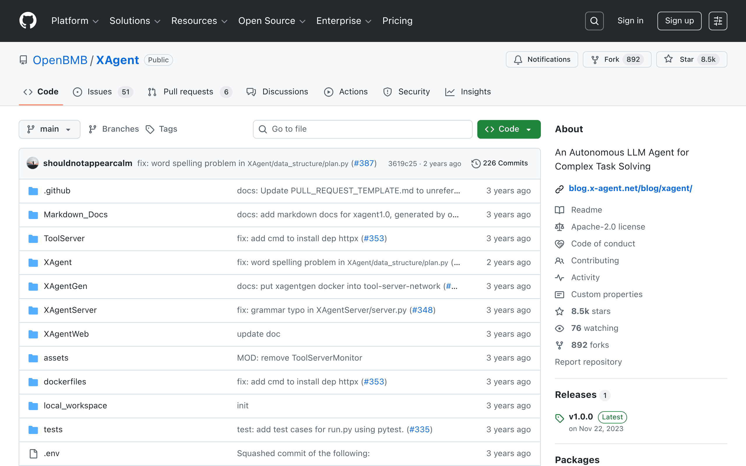746x466 pixels.
Task: Expand the main branch selector
Action: [49, 129]
